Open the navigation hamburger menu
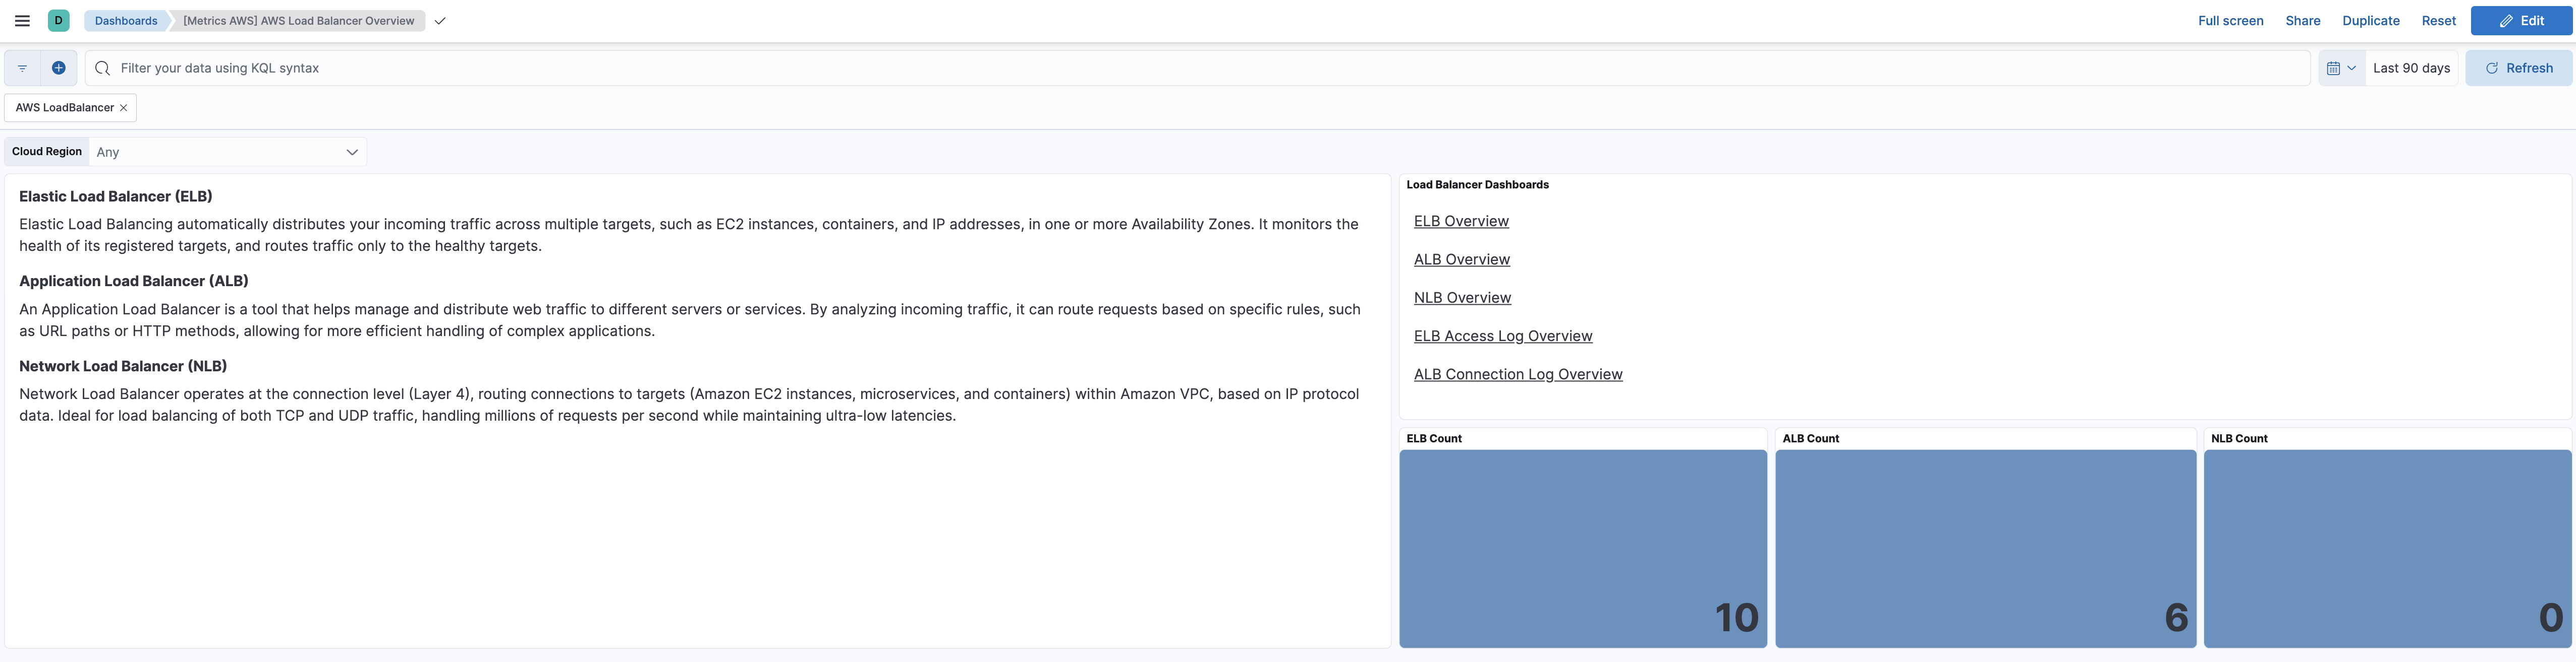 (22, 20)
